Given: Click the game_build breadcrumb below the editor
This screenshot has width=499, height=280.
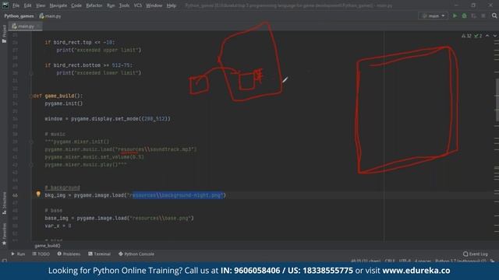Looking at the screenshot, I should pos(48,246).
